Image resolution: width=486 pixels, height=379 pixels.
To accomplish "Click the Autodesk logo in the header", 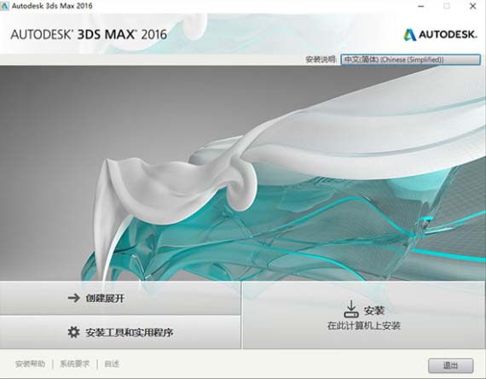I will (440, 34).
